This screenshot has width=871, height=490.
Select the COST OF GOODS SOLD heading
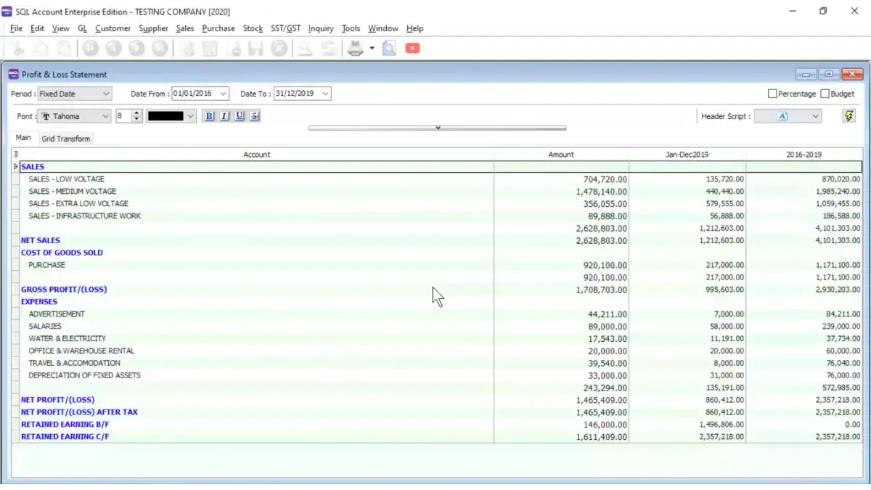pos(62,253)
